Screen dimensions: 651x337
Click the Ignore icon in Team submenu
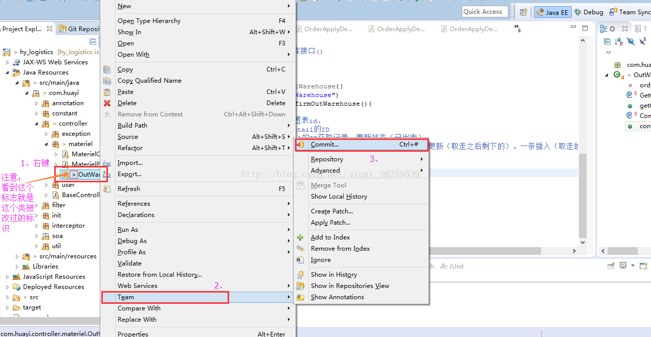[x=301, y=260]
